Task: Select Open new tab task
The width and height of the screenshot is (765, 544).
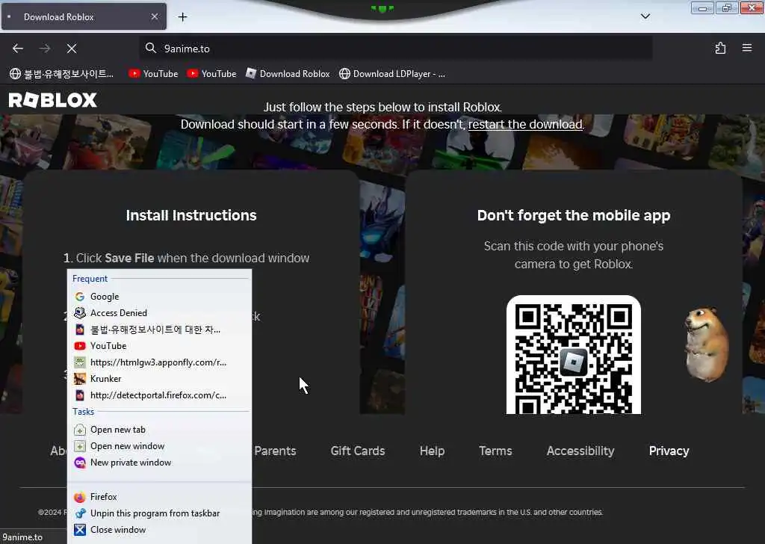Action: [160, 430]
